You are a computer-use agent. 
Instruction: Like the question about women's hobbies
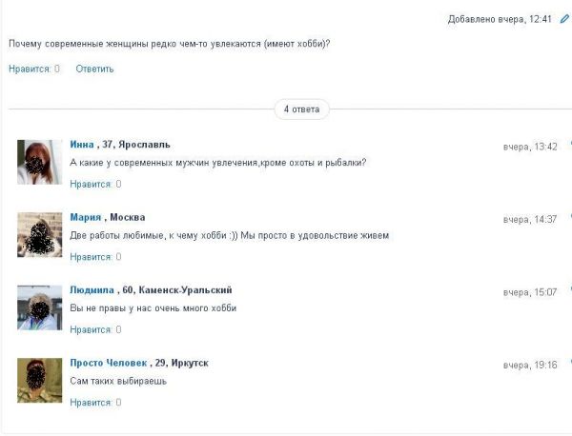29,69
